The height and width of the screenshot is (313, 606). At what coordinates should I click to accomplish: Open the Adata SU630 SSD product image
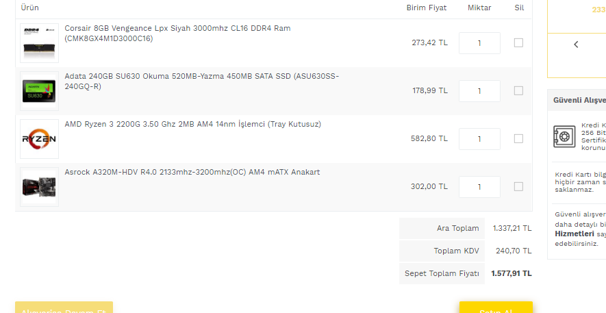[x=39, y=91]
